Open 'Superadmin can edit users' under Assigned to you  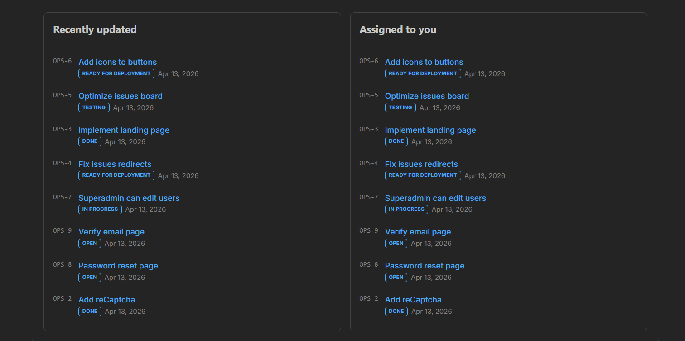pos(435,198)
